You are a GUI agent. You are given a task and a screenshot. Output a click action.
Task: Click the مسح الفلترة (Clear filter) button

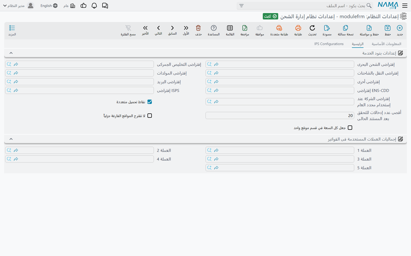tap(128, 30)
